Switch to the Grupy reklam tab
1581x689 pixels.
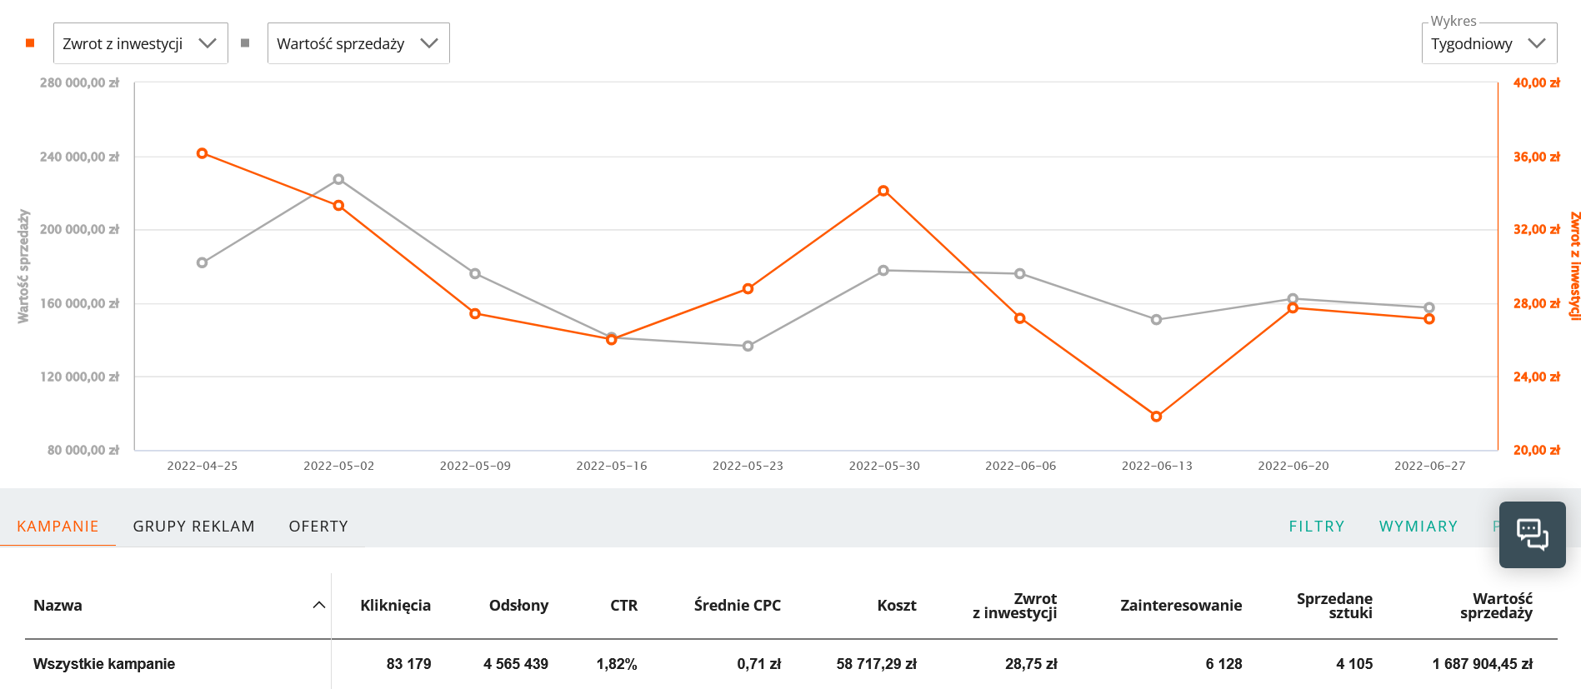[x=193, y=527]
